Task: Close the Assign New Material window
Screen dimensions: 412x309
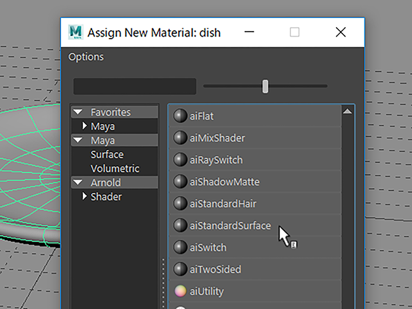Action: click(341, 32)
